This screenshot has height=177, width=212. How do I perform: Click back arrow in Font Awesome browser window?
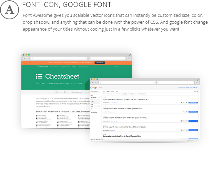click(24, 58)
